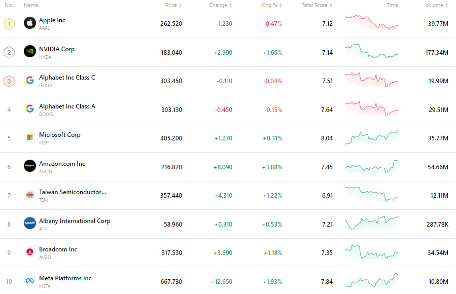
Task: Select the NVIDIA Corp logo icon
Action: (x=29, y=52)
